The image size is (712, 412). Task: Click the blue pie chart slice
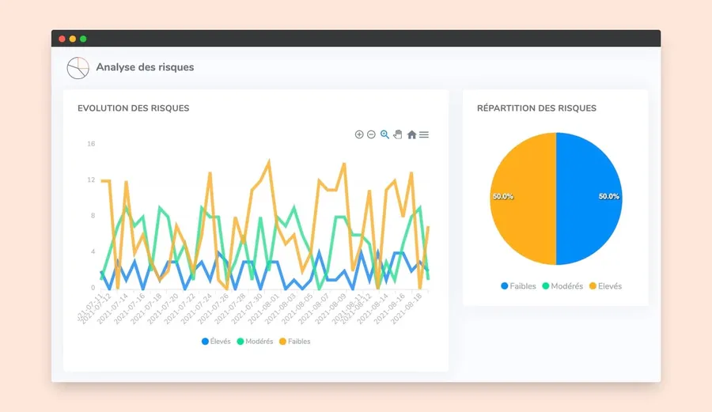coord(589,198)
